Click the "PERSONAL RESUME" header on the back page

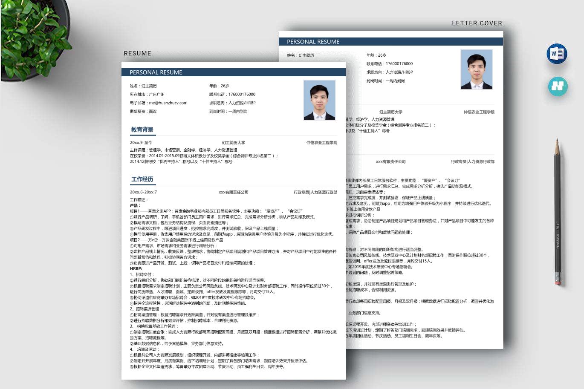click(x=313, y=42)
